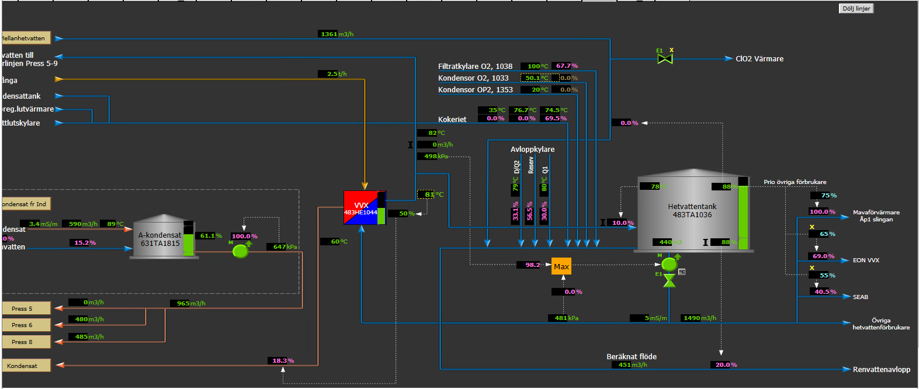This screenshot has height=389, width=919.
Task: Click the Dölj linjer button
Action: click(x=856, y=9)
